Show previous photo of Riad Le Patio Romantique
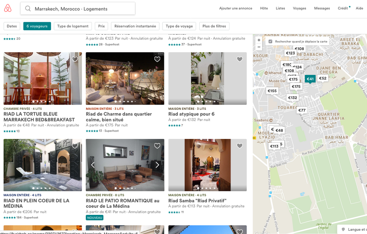 (93, 165)
